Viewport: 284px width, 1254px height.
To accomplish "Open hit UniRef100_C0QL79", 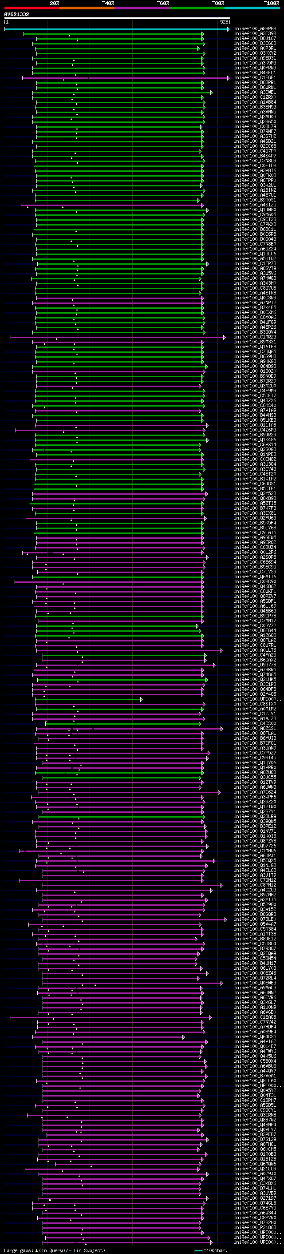I will tap(255, 127).
